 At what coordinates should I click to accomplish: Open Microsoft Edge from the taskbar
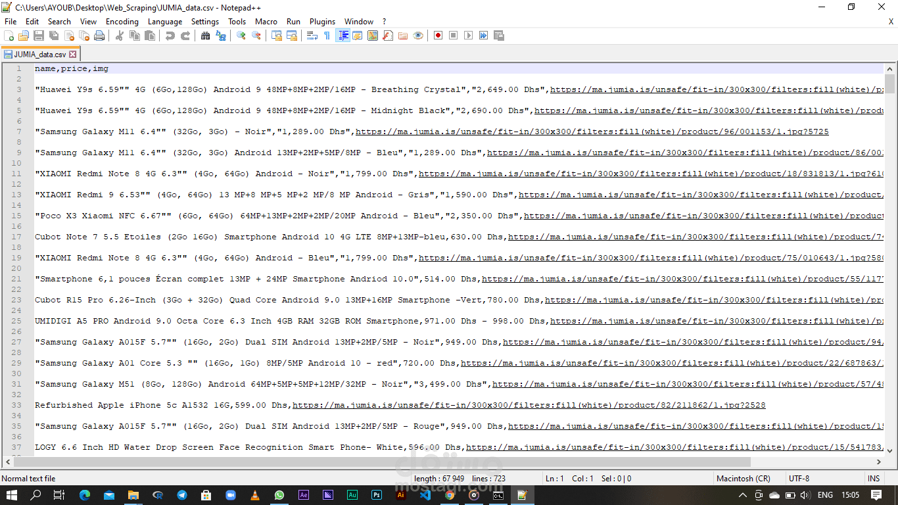tap(85, 494)
